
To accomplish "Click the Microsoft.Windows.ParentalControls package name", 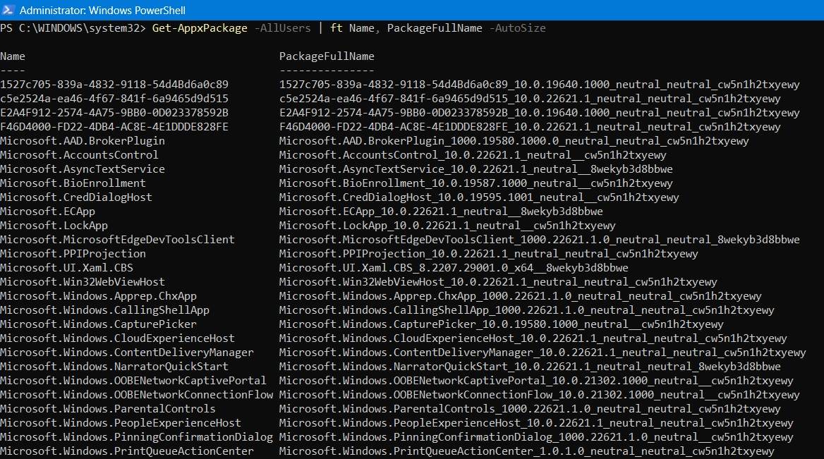I will [x=93, y=408].
